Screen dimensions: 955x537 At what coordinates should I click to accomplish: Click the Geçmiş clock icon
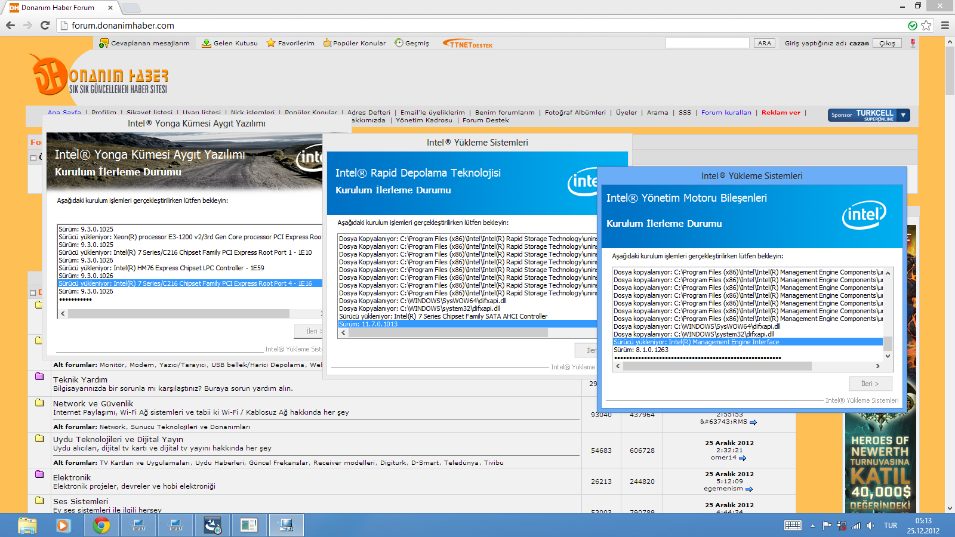399,43
